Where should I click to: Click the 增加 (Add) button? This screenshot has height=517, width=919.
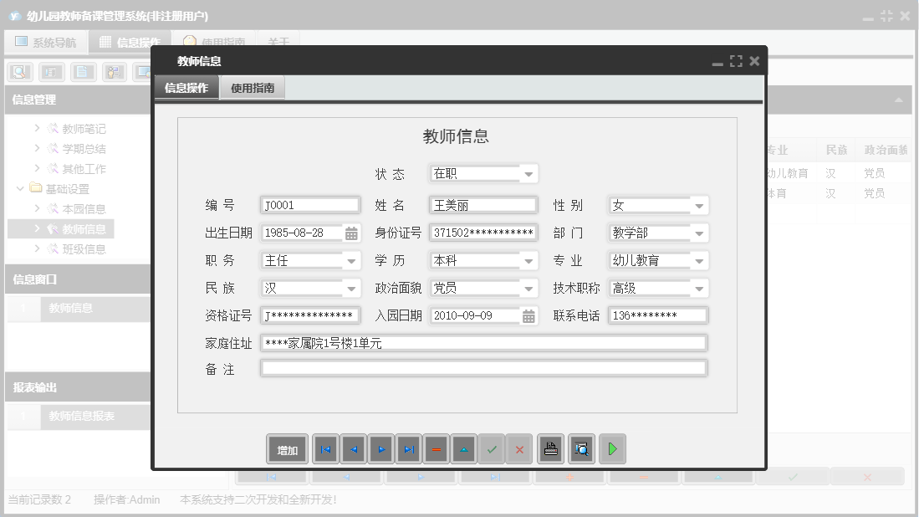point(287,450)
